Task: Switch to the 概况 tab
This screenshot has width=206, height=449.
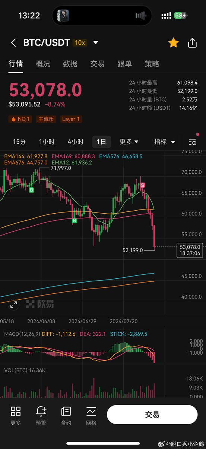Action: 43,64
